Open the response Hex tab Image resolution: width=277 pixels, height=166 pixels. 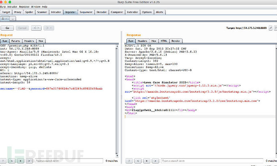154,41
